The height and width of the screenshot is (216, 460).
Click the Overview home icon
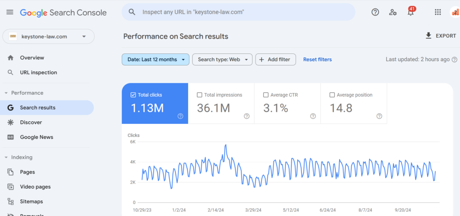click(x=11, y=58)
